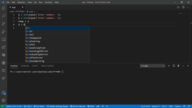Click the PYTHON folder breadcrumb
Screen dimensions: 192x108
point(20,11)
